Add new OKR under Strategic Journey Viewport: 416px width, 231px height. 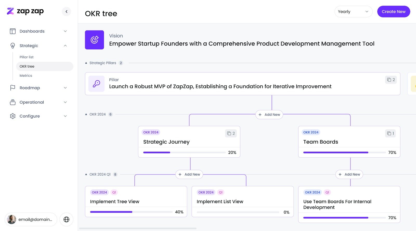189,174
